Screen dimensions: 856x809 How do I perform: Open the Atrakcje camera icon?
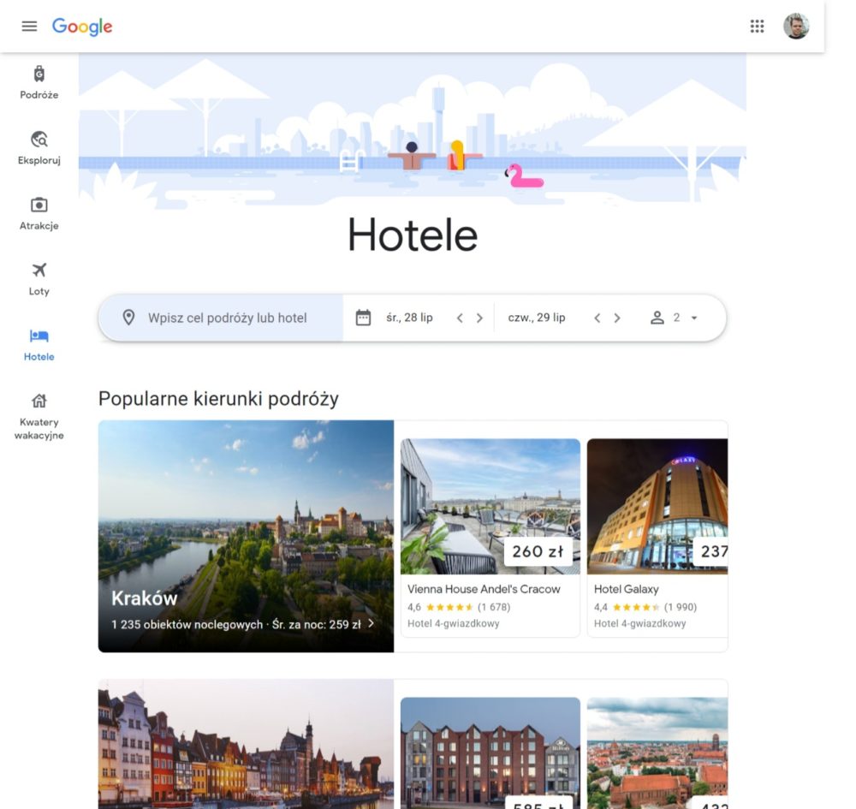pos(39,205)
